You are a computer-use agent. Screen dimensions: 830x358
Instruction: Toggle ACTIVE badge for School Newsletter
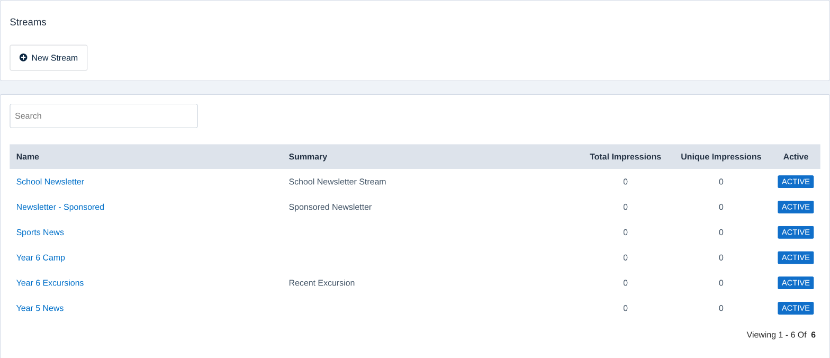796,182
